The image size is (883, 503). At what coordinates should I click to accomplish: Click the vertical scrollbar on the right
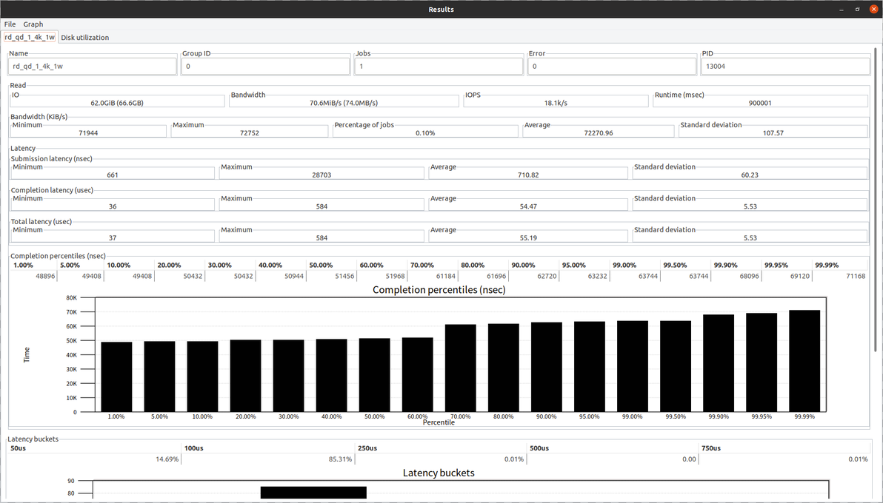876,201
